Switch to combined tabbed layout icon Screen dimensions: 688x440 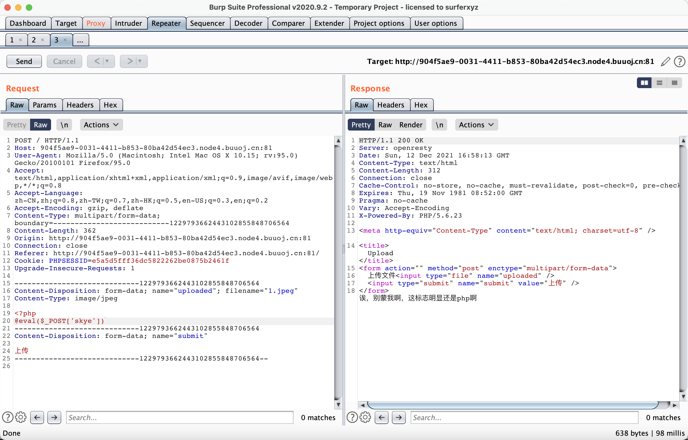point(675,83)
